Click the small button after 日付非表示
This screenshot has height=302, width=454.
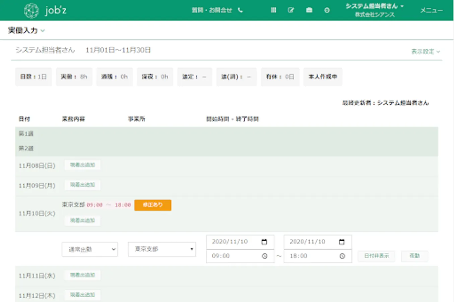[414, 256]
